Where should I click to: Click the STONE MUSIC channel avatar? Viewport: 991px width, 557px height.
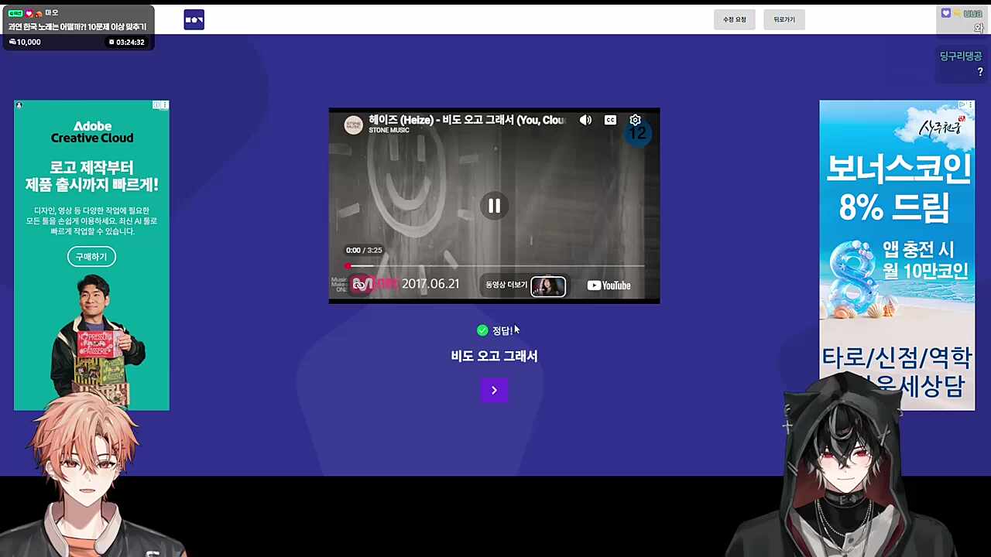click(353, 125)
